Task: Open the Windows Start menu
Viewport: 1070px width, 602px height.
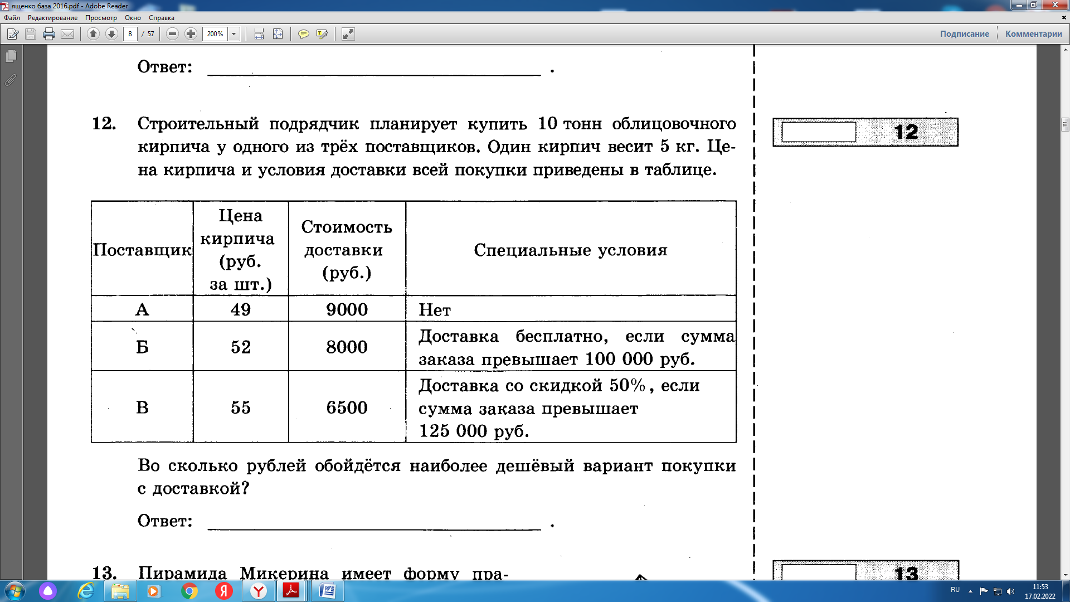Action: coord(15,591)
